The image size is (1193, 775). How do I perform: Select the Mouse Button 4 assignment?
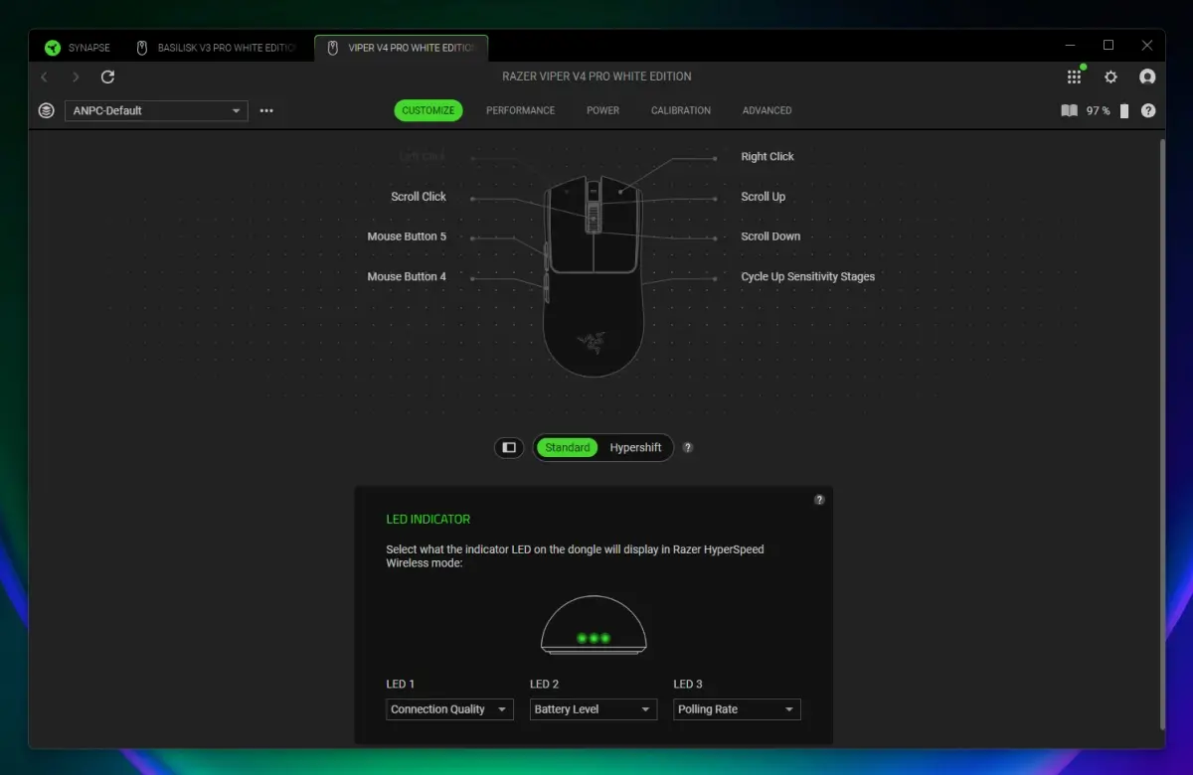coord(407,276)
